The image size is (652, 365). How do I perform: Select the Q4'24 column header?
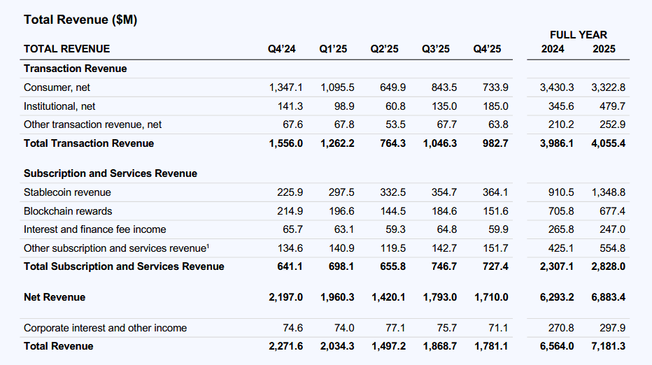(282, 49)
